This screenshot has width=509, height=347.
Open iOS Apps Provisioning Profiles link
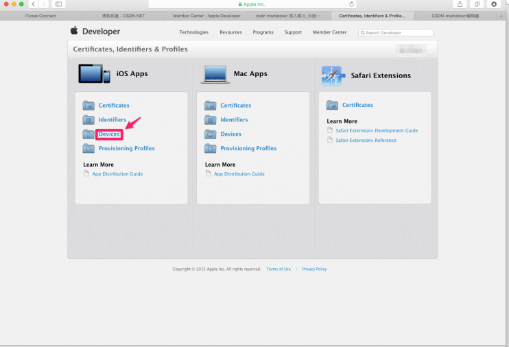pos(127,148)
